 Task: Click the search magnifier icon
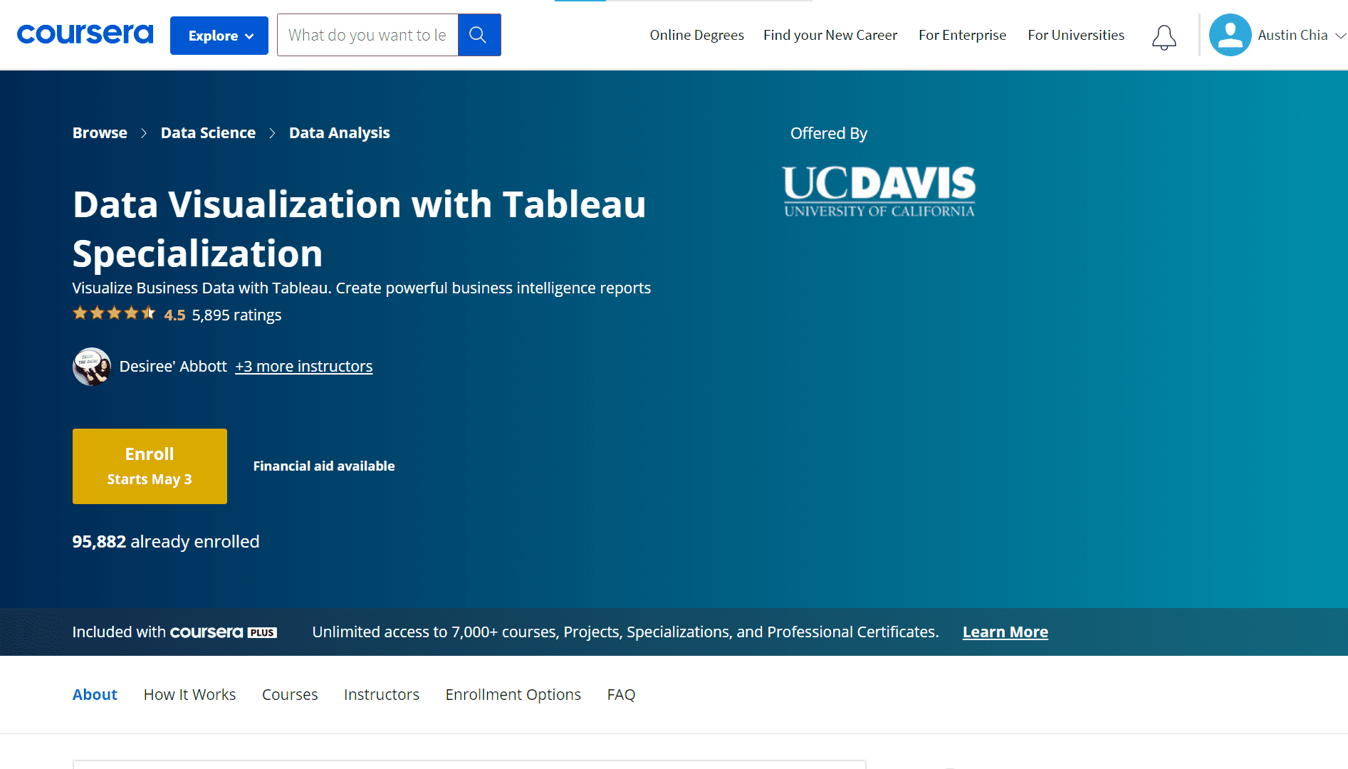click(479, 34)
